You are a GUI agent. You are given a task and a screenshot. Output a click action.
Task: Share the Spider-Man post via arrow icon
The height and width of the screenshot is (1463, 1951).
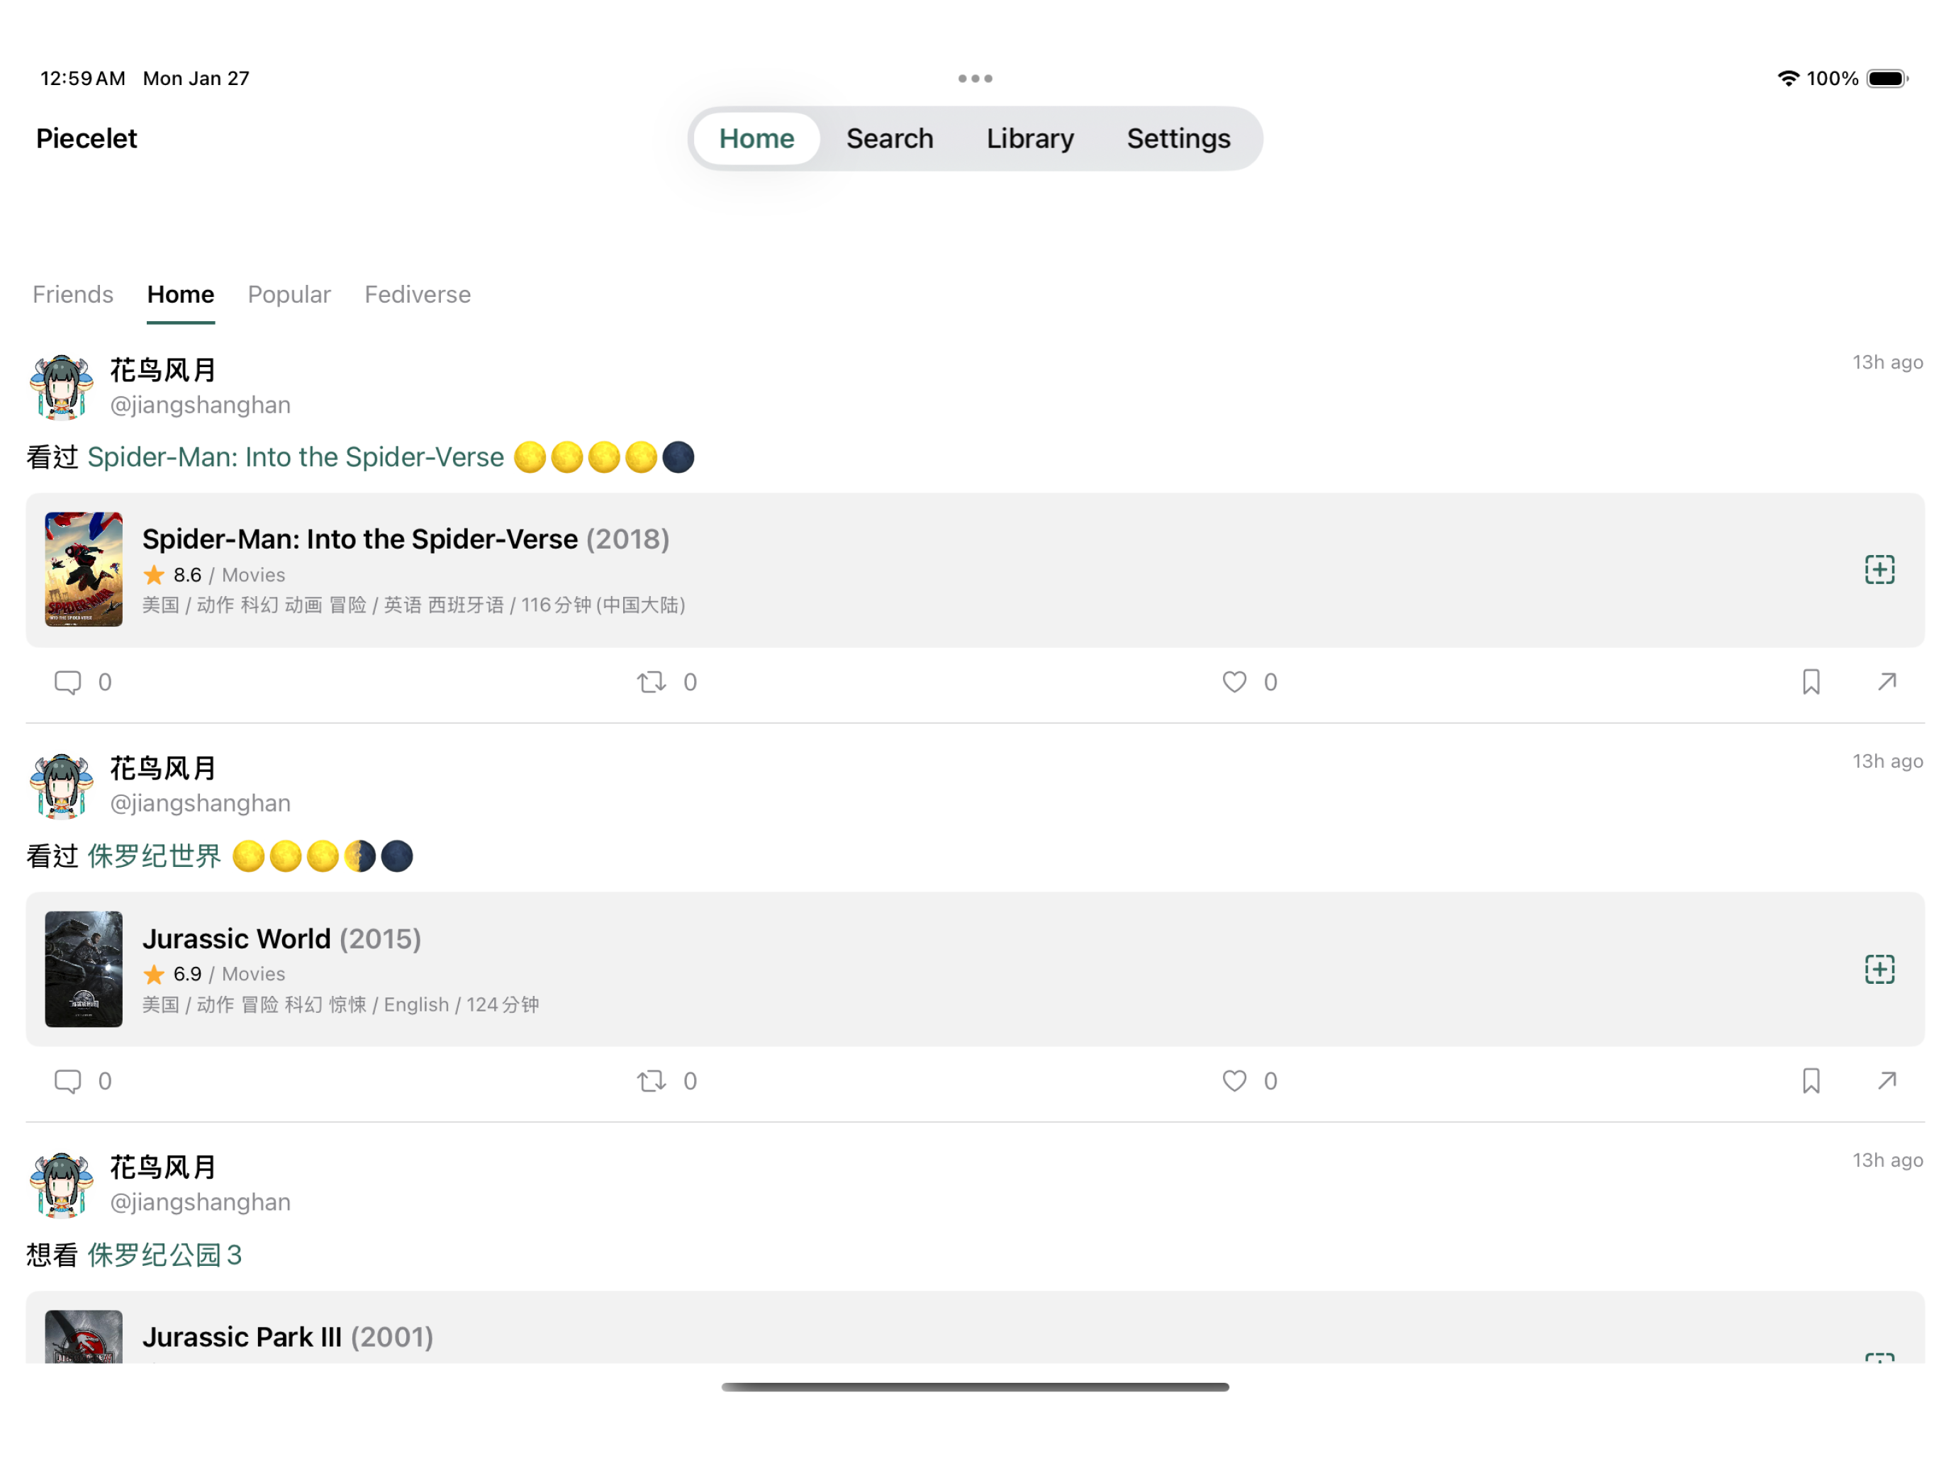click(1886, 682)
